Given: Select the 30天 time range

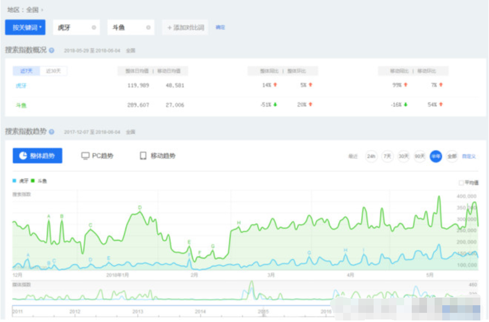Looking at the screenshot, I should (x=404, y=156).
